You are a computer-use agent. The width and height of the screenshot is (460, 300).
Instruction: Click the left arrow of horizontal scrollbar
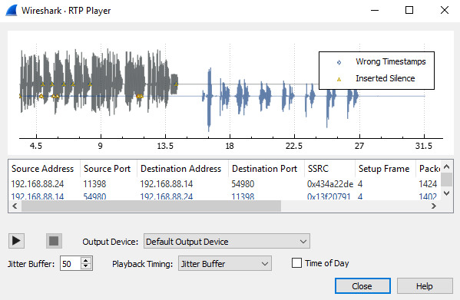coord(15,206)
